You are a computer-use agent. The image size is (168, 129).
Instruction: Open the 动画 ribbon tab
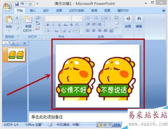(x=59, y=10)
